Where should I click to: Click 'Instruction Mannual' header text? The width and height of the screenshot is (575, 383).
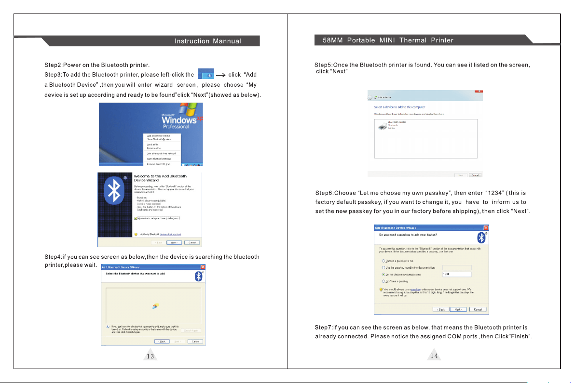click(x=208, y=41)
